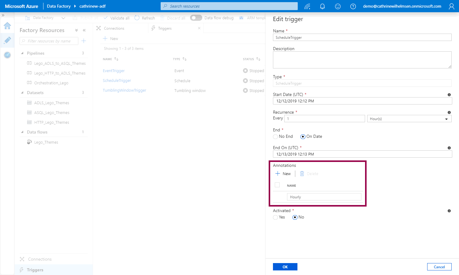This screenshot has width=459, height=275.
Task: Switch to the Connections tab
Action: pos(114,28)
